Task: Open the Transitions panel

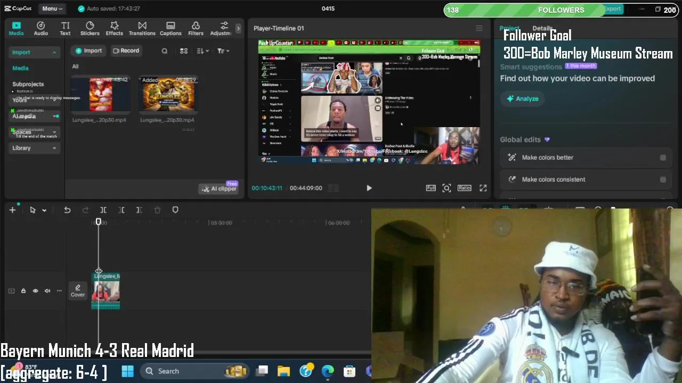Action: tap(142, 29)
